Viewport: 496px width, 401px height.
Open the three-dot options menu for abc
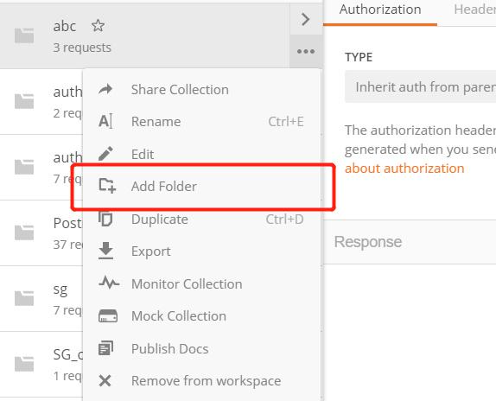click(x=306, y=51)
